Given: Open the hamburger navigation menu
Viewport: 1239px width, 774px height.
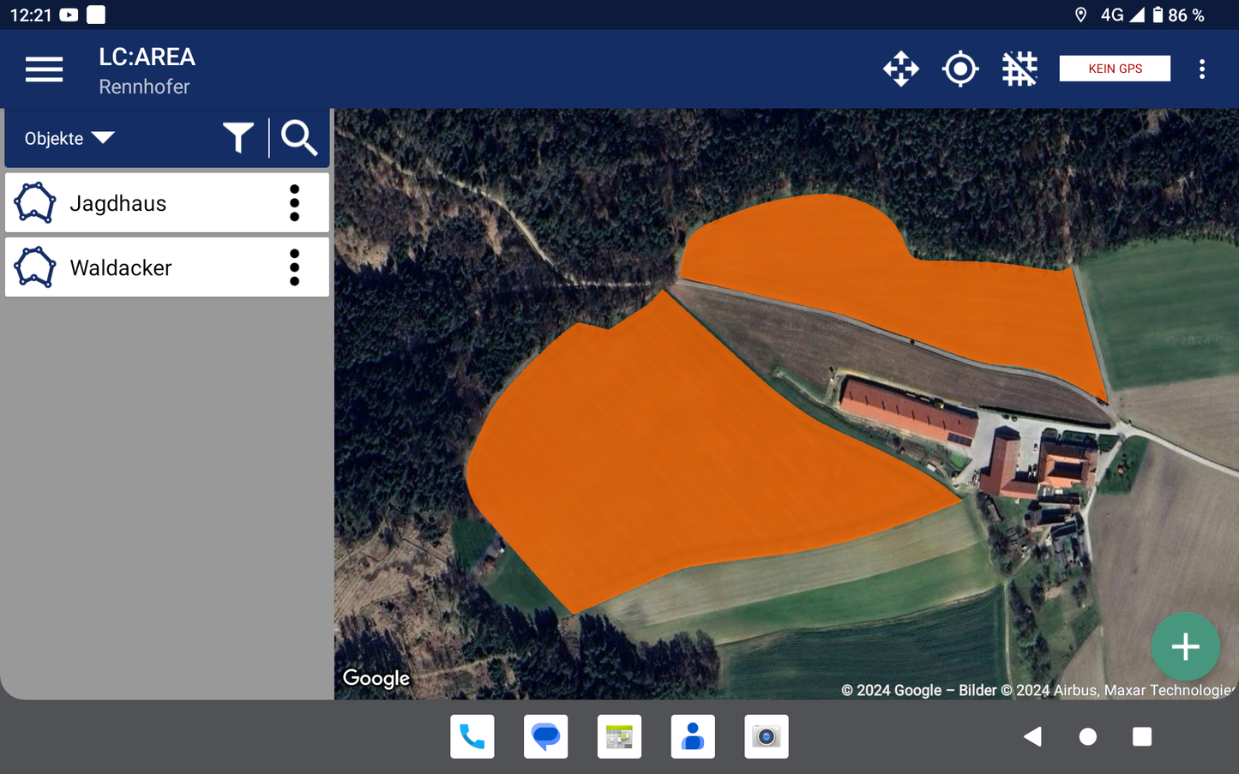Looking at the screenshot, I should coord(44,69).
